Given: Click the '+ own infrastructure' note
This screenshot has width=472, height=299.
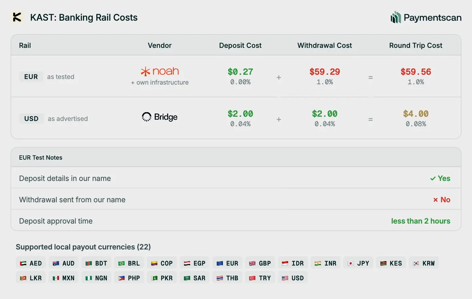Looking at the screenshot, I should [160, 82].
